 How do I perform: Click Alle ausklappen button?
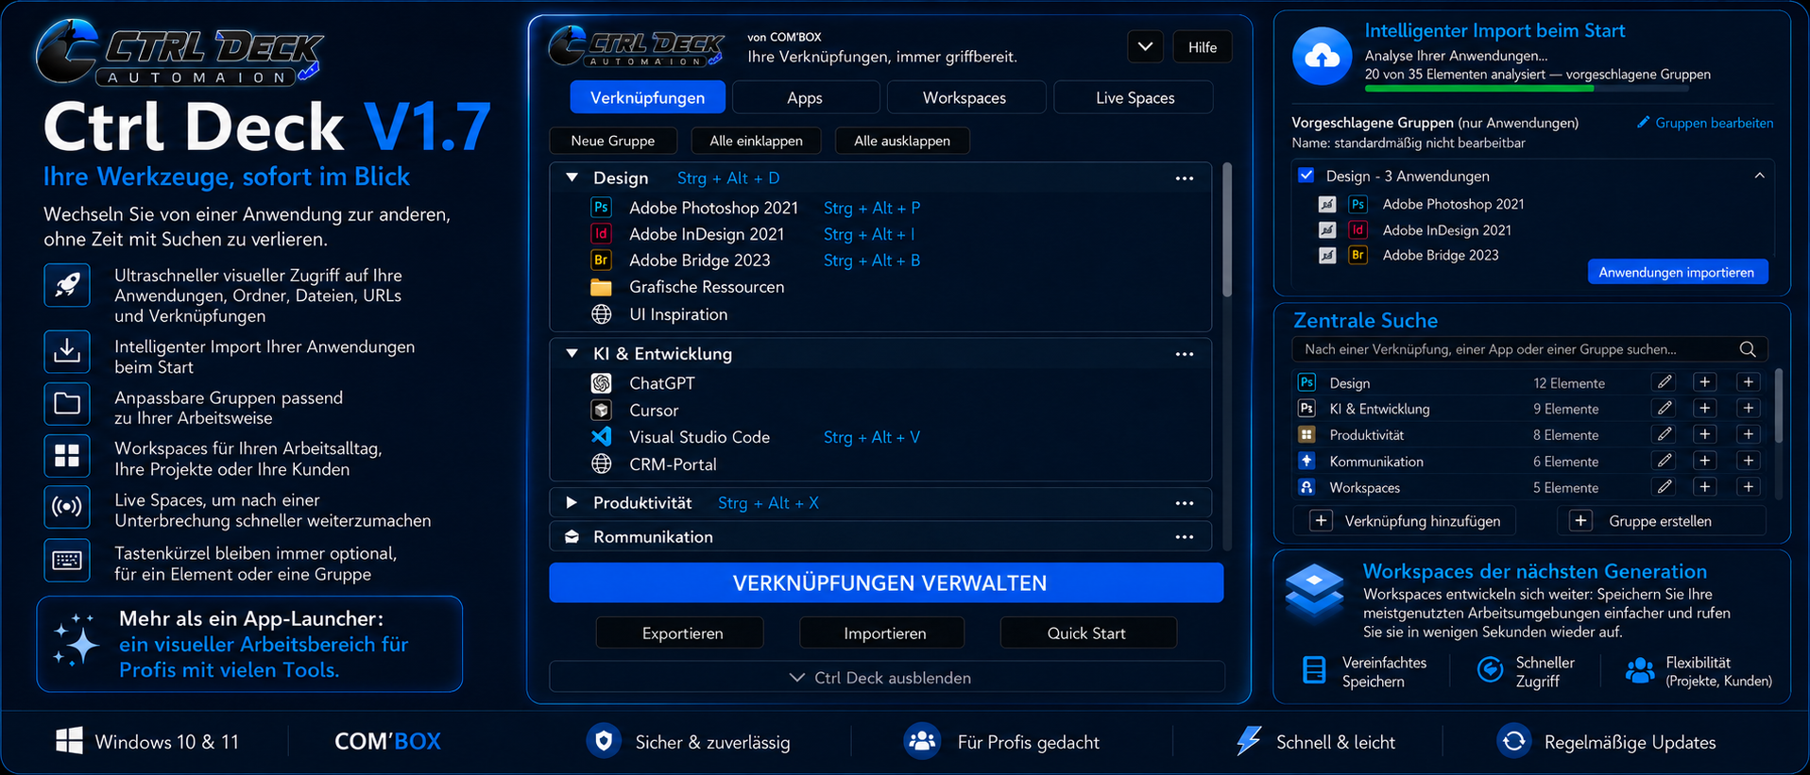902,141
